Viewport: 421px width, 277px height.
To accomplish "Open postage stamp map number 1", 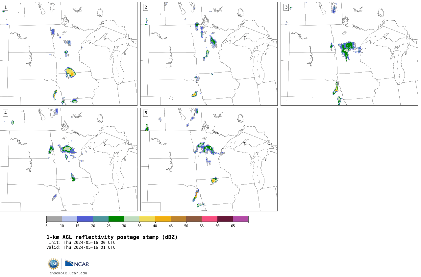I will point(68,54).
